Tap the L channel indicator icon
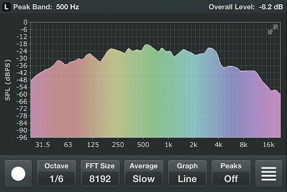 (6, 7)
